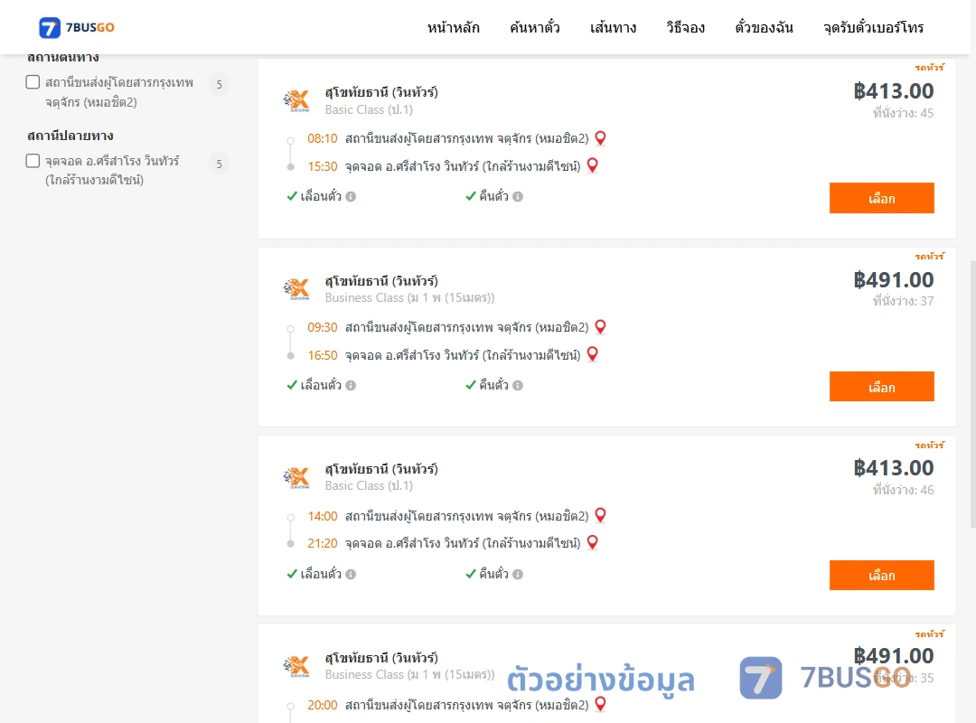Click the ฿413.00 price of 08:10 trip
The width and height of the screenshot is (976, 723).
tap(894, 91)
